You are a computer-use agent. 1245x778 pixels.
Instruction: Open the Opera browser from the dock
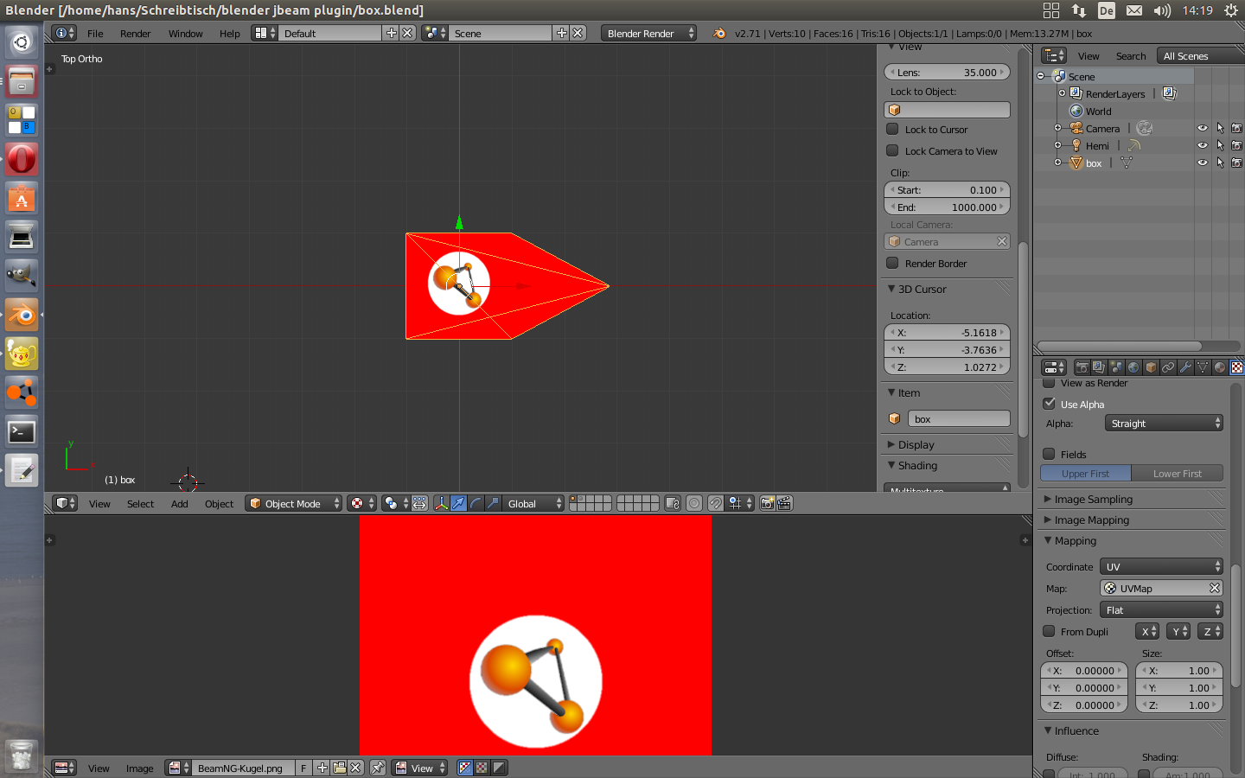pyautogui.click(x=22, y=159)
